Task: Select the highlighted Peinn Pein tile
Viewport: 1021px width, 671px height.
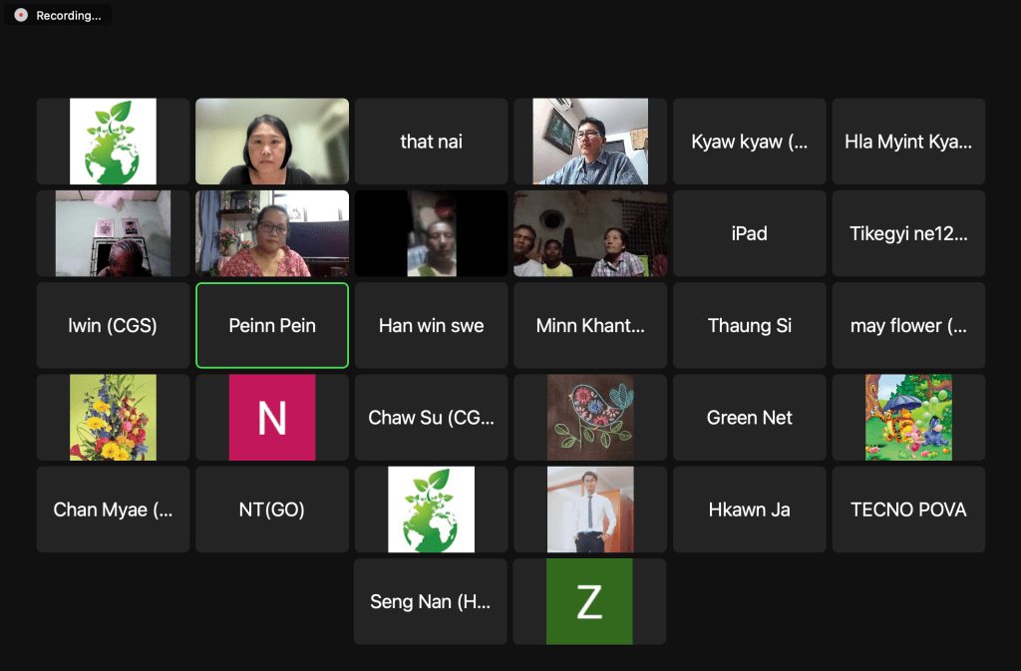Action: tap(272, 325)
